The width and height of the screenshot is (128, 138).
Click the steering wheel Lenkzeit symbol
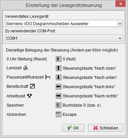click(26, 68)
